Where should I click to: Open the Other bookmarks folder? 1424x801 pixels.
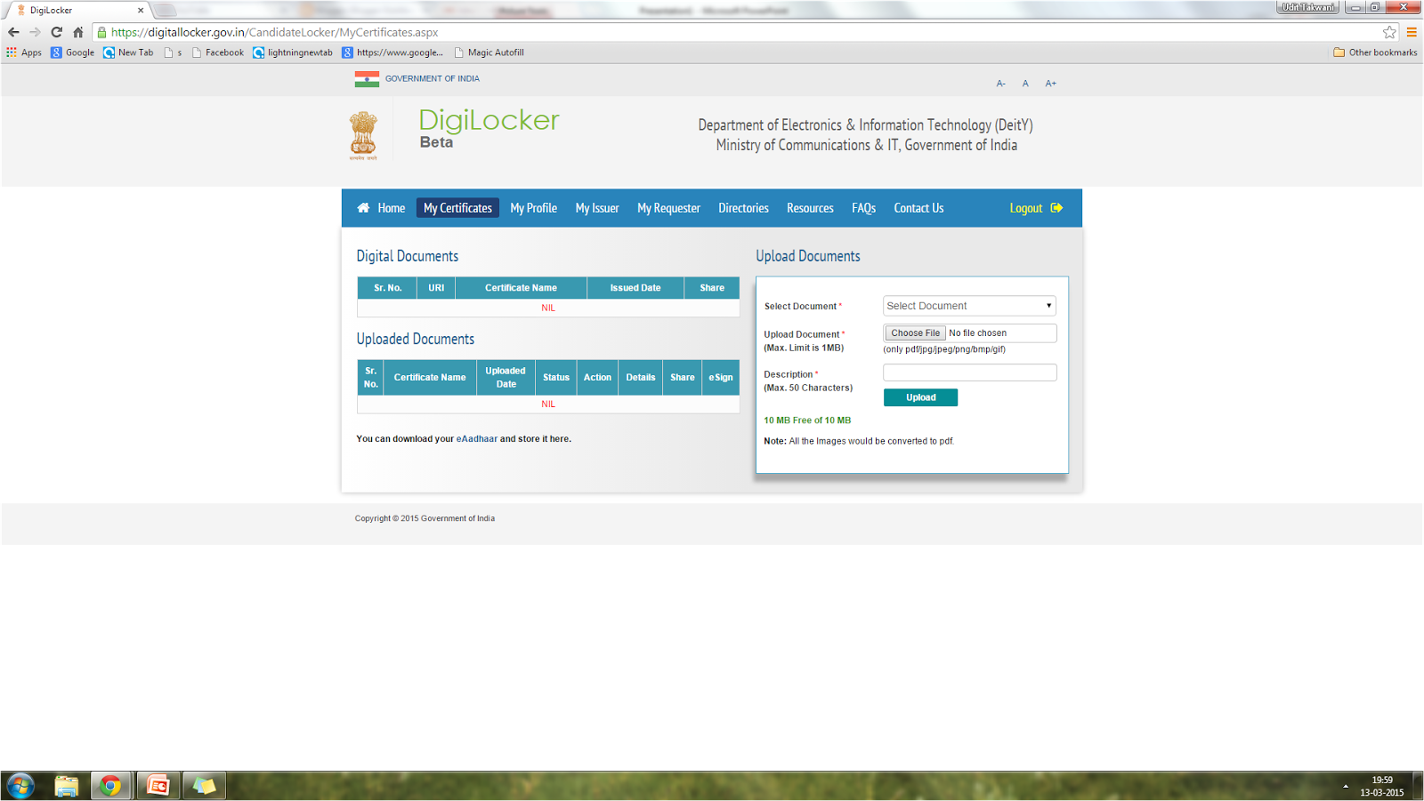tap(1375, 52)
